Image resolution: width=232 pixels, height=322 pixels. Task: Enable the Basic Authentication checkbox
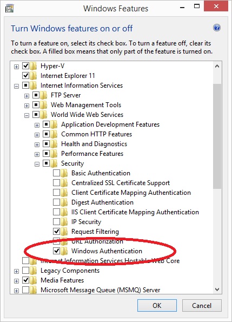(56, 173)
